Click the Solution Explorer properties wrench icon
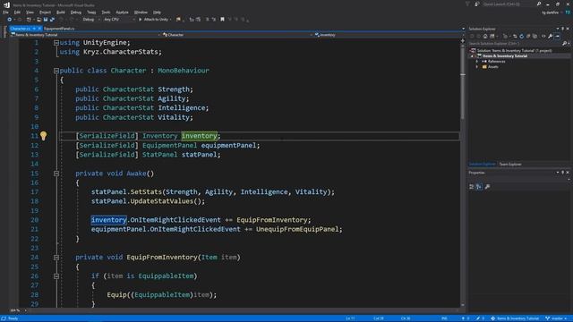573x322 pixels. pos(551,36)
